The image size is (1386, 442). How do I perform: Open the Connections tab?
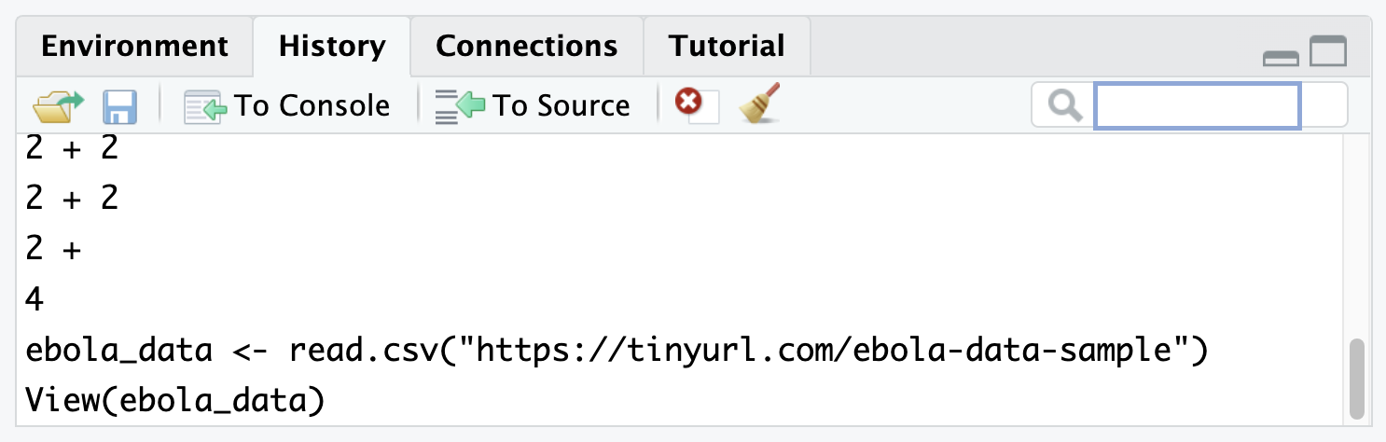pyautogui.click(x=526, y=46)
